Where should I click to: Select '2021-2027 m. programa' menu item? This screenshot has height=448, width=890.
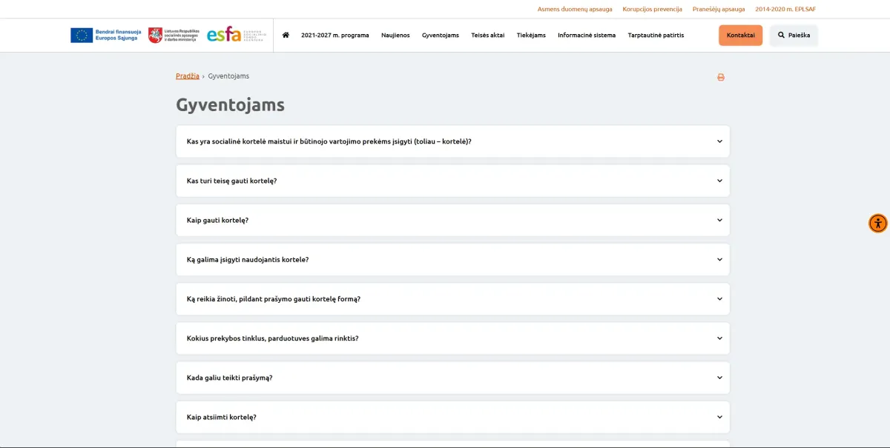(x=334, y=36)
